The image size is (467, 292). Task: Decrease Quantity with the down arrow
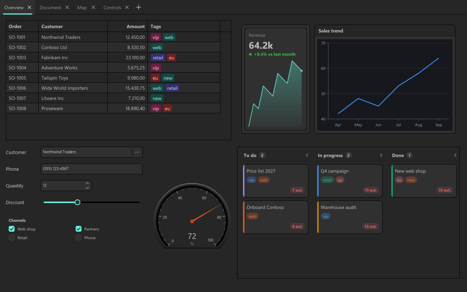click(87, 188)
